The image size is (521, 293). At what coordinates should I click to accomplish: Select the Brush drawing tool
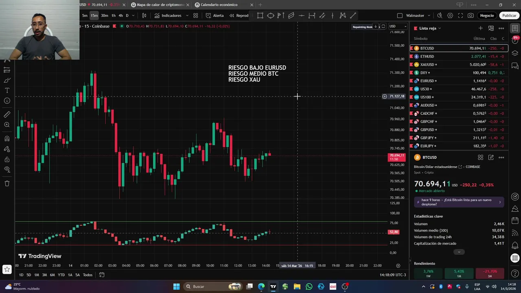click(x=7, y=80)
